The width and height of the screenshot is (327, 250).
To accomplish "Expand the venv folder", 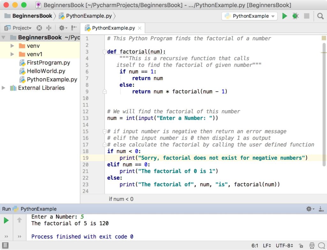I will tap(12, 46).
